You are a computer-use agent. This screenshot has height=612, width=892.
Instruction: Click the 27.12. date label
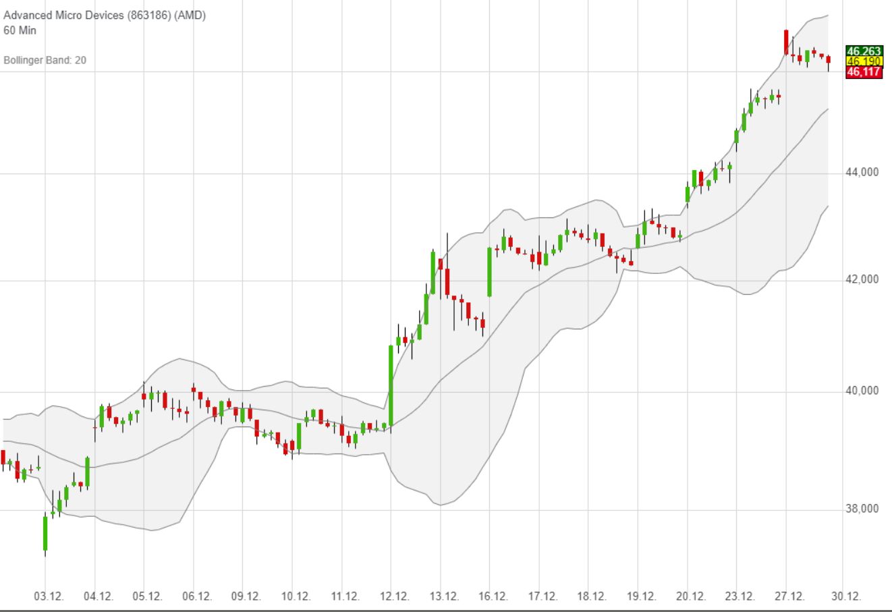(789, 596)
